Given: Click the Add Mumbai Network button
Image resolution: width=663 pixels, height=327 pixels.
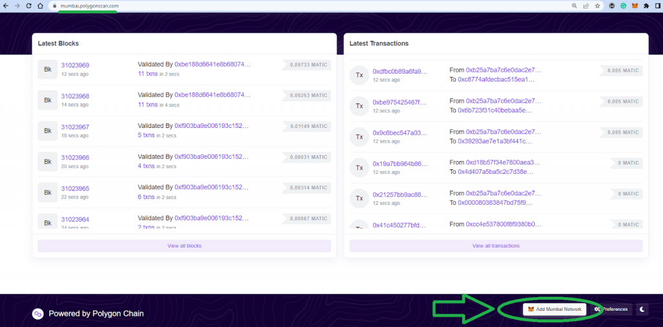Looking at the screenshot, I should 555,310.
